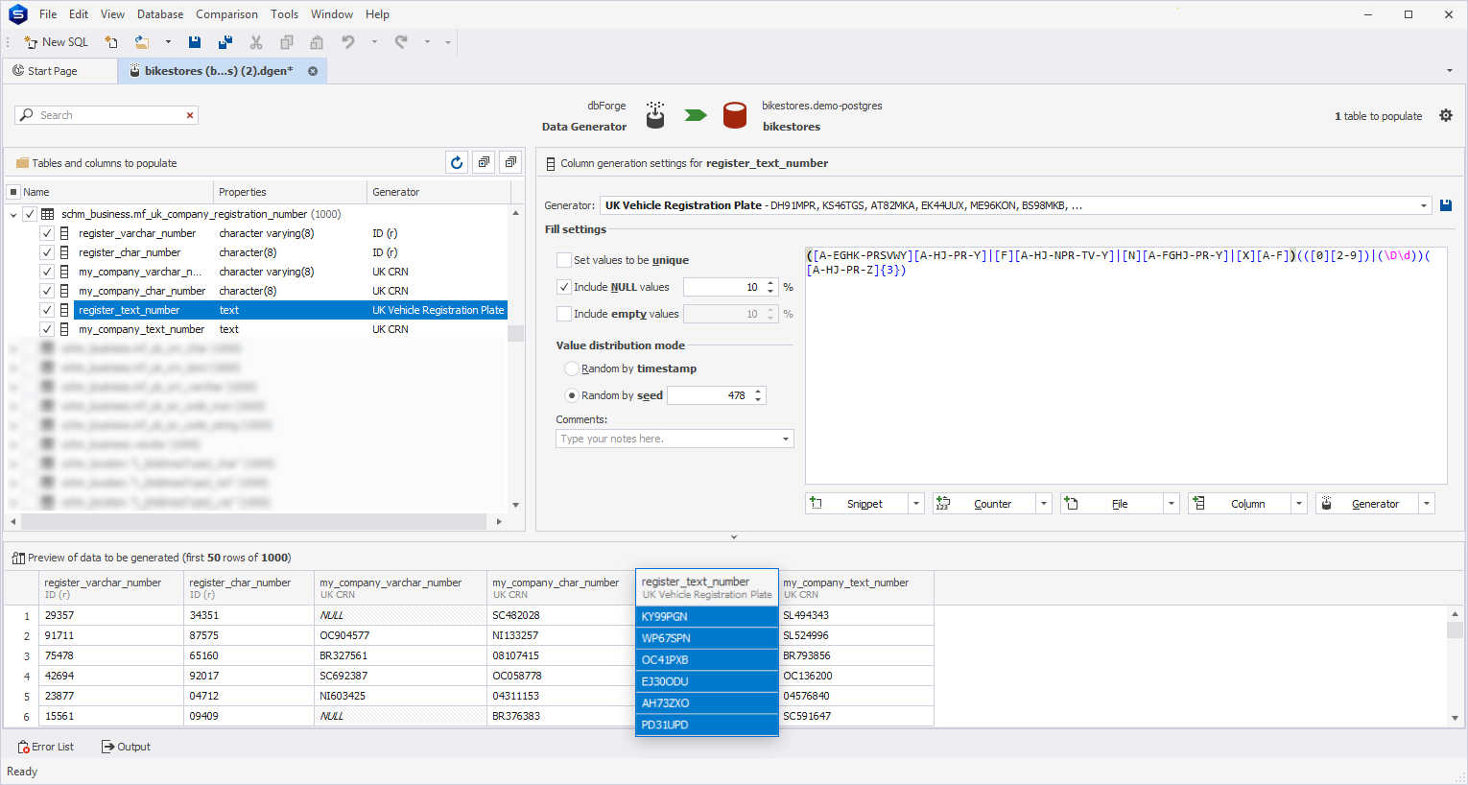
Task: Click the Save icon
Action: [x=195, y=42]
